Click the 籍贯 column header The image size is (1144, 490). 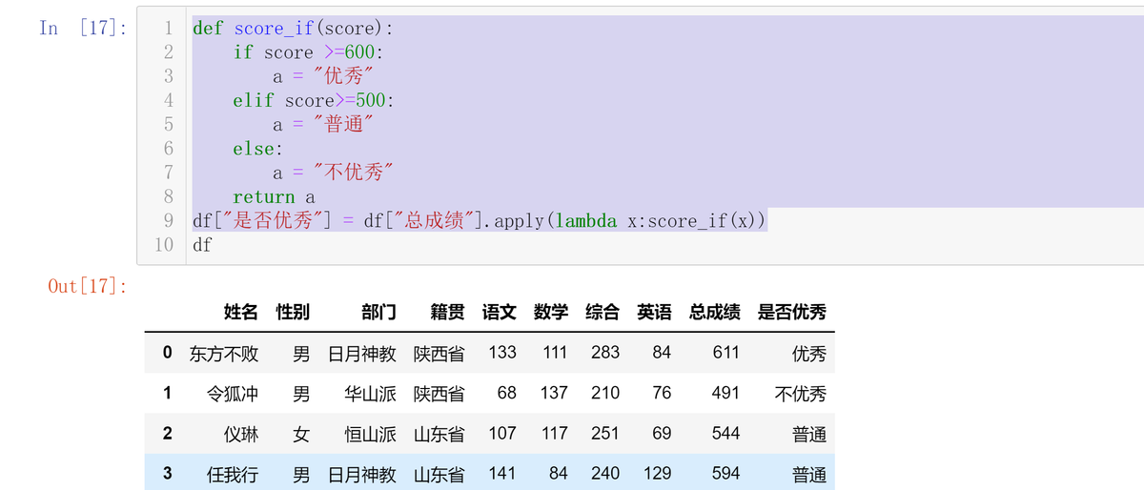click(447, 312)
